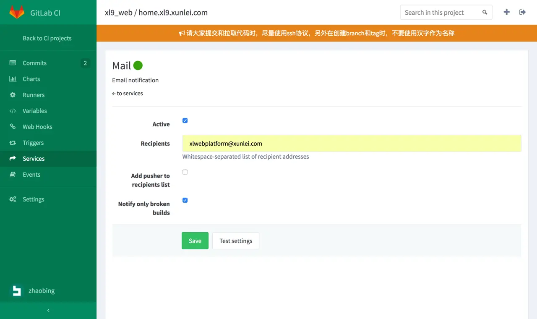The width and height of the screenshot is (537, 319).
Task: Click the plus icon in header
Action: [x=507, y=12]
